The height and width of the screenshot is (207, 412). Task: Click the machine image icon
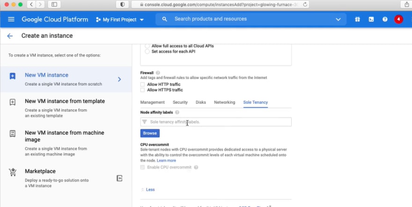(x=12, y=134)
